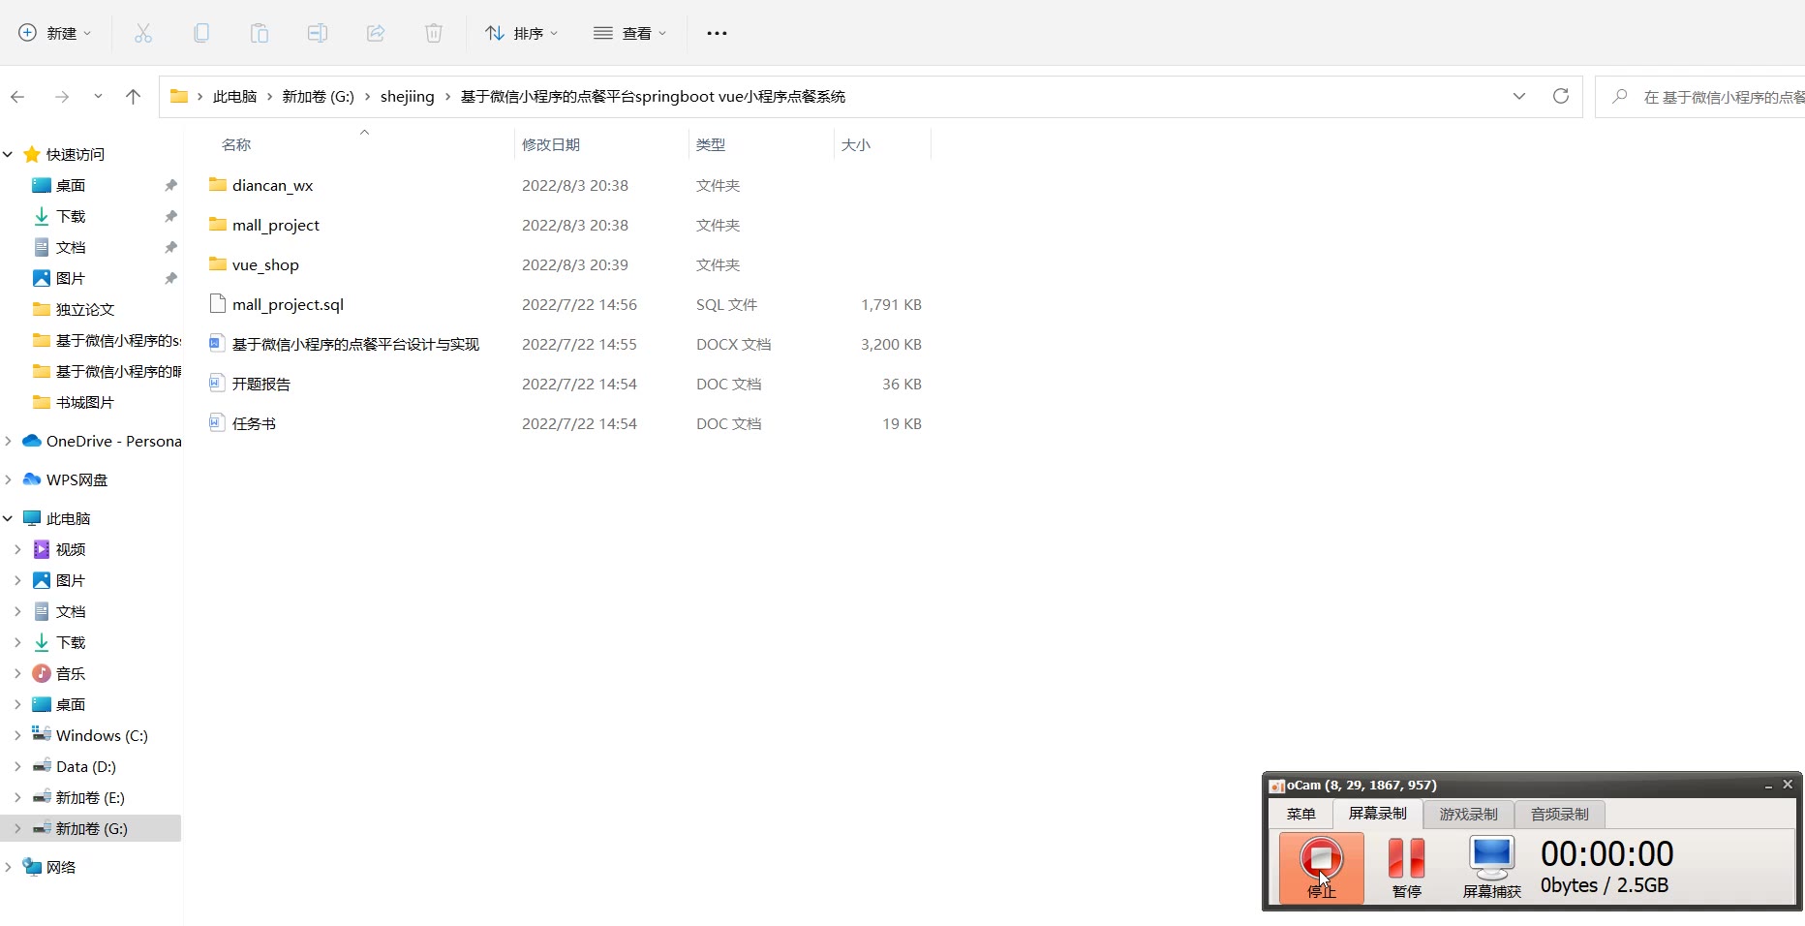The height and width of the screenshot is (926, 1805).
Task: Stop recording in oCam
Action: point(1322,868)
